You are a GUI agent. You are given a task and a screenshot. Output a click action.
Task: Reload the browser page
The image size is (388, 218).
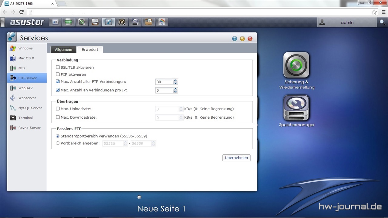(x=21, y=12)
